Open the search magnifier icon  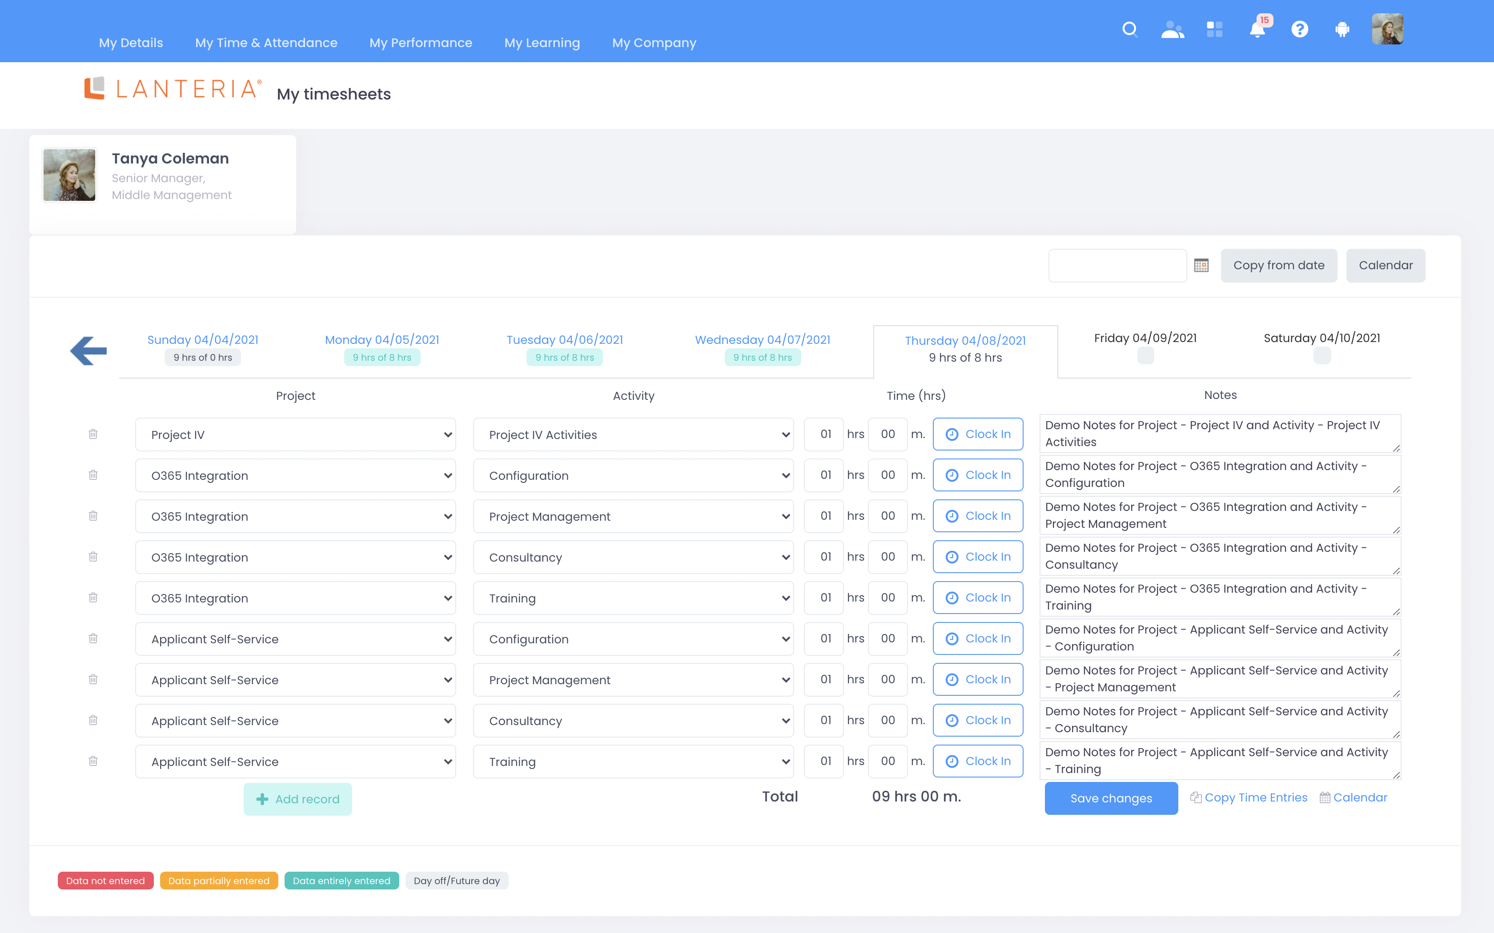1129,30
